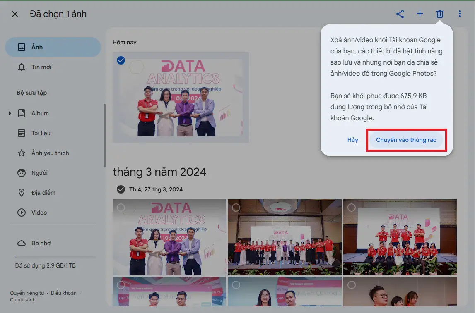Click the plus add-to icon

pyautogui.click(x=420, y=14)
